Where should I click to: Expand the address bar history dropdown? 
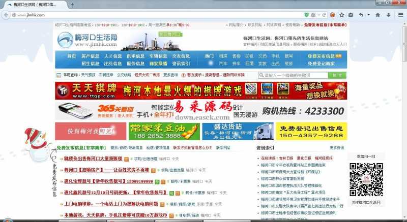[x=318, y=15]
